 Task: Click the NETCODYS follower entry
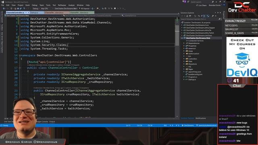(241, 25)
